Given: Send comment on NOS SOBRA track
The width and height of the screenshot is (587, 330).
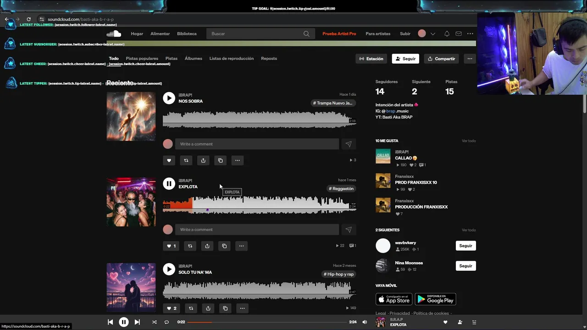Looking at the screenshot, I should point(349,144).
